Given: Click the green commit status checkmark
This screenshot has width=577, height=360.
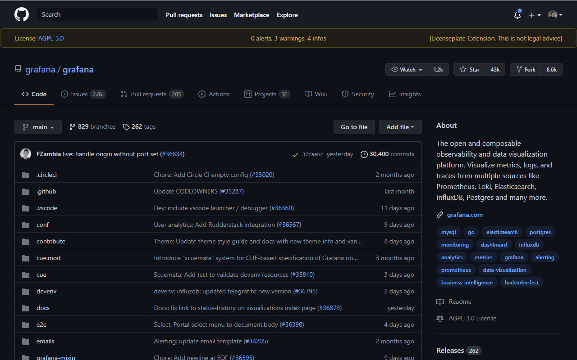Looking at the screenshot, I should (x=295, y=154).
